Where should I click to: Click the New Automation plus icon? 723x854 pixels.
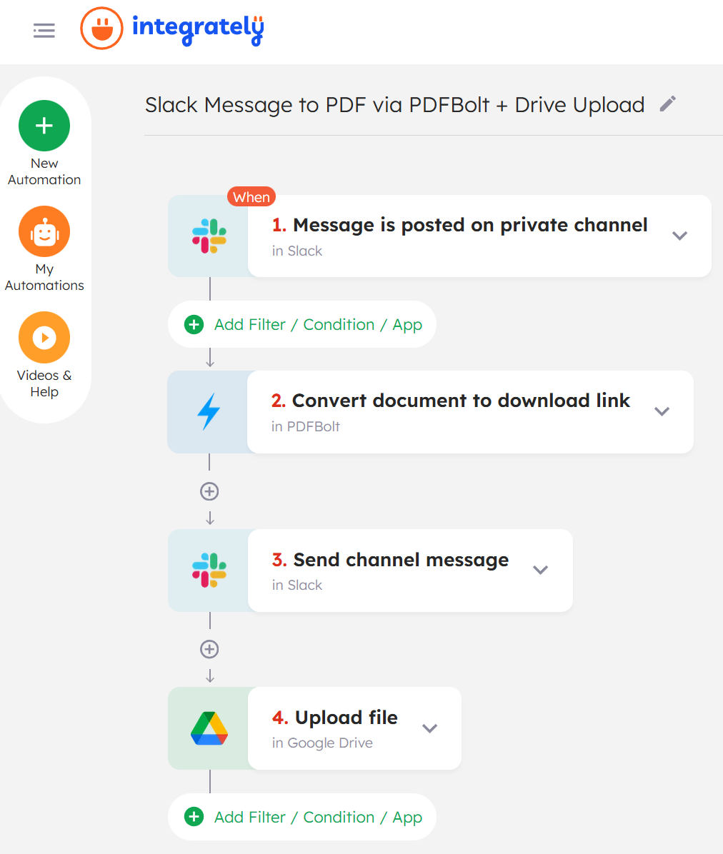(44, 126)
